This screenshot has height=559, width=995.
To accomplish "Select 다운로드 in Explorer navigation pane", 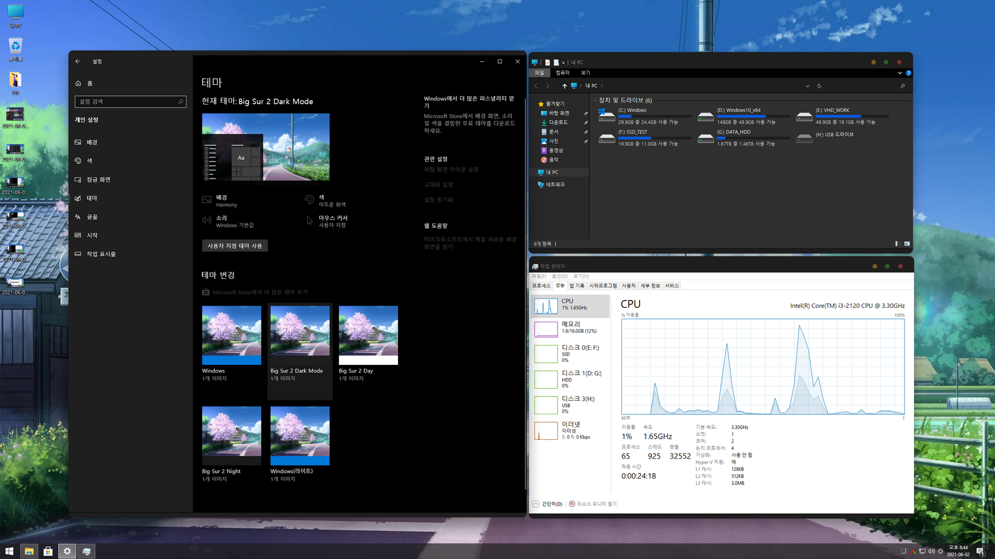I will click(554, 123).
